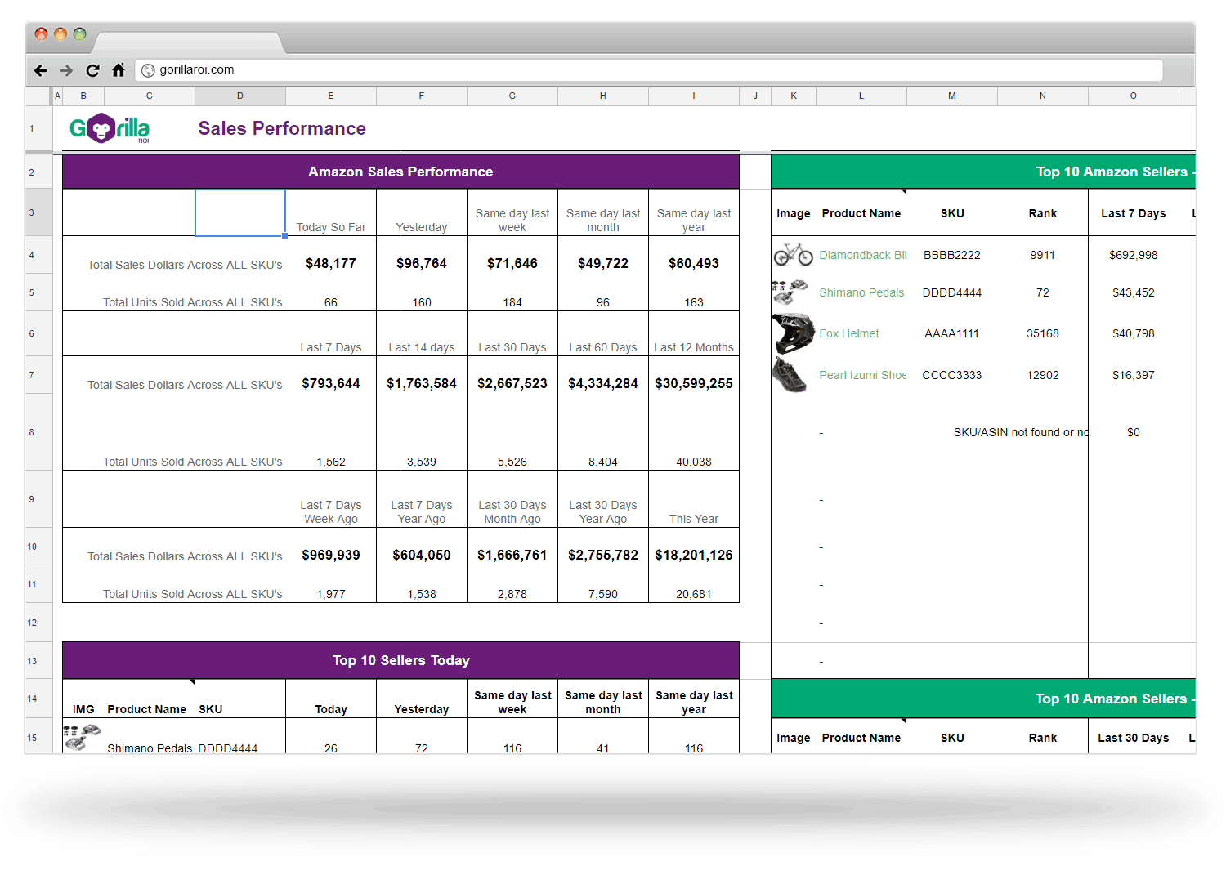1226x893 pixels.
Task: Click the Gorilla ROI logo
Action: 110,128
